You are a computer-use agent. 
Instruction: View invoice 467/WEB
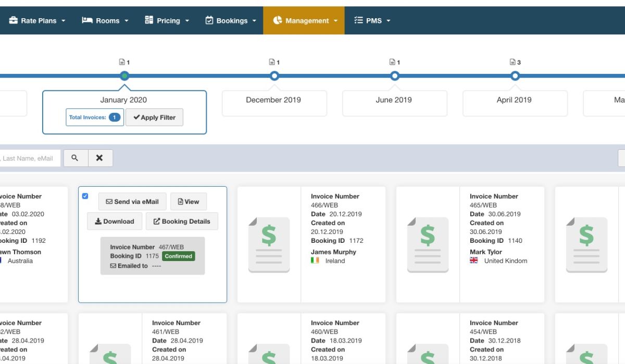(189, 202)
